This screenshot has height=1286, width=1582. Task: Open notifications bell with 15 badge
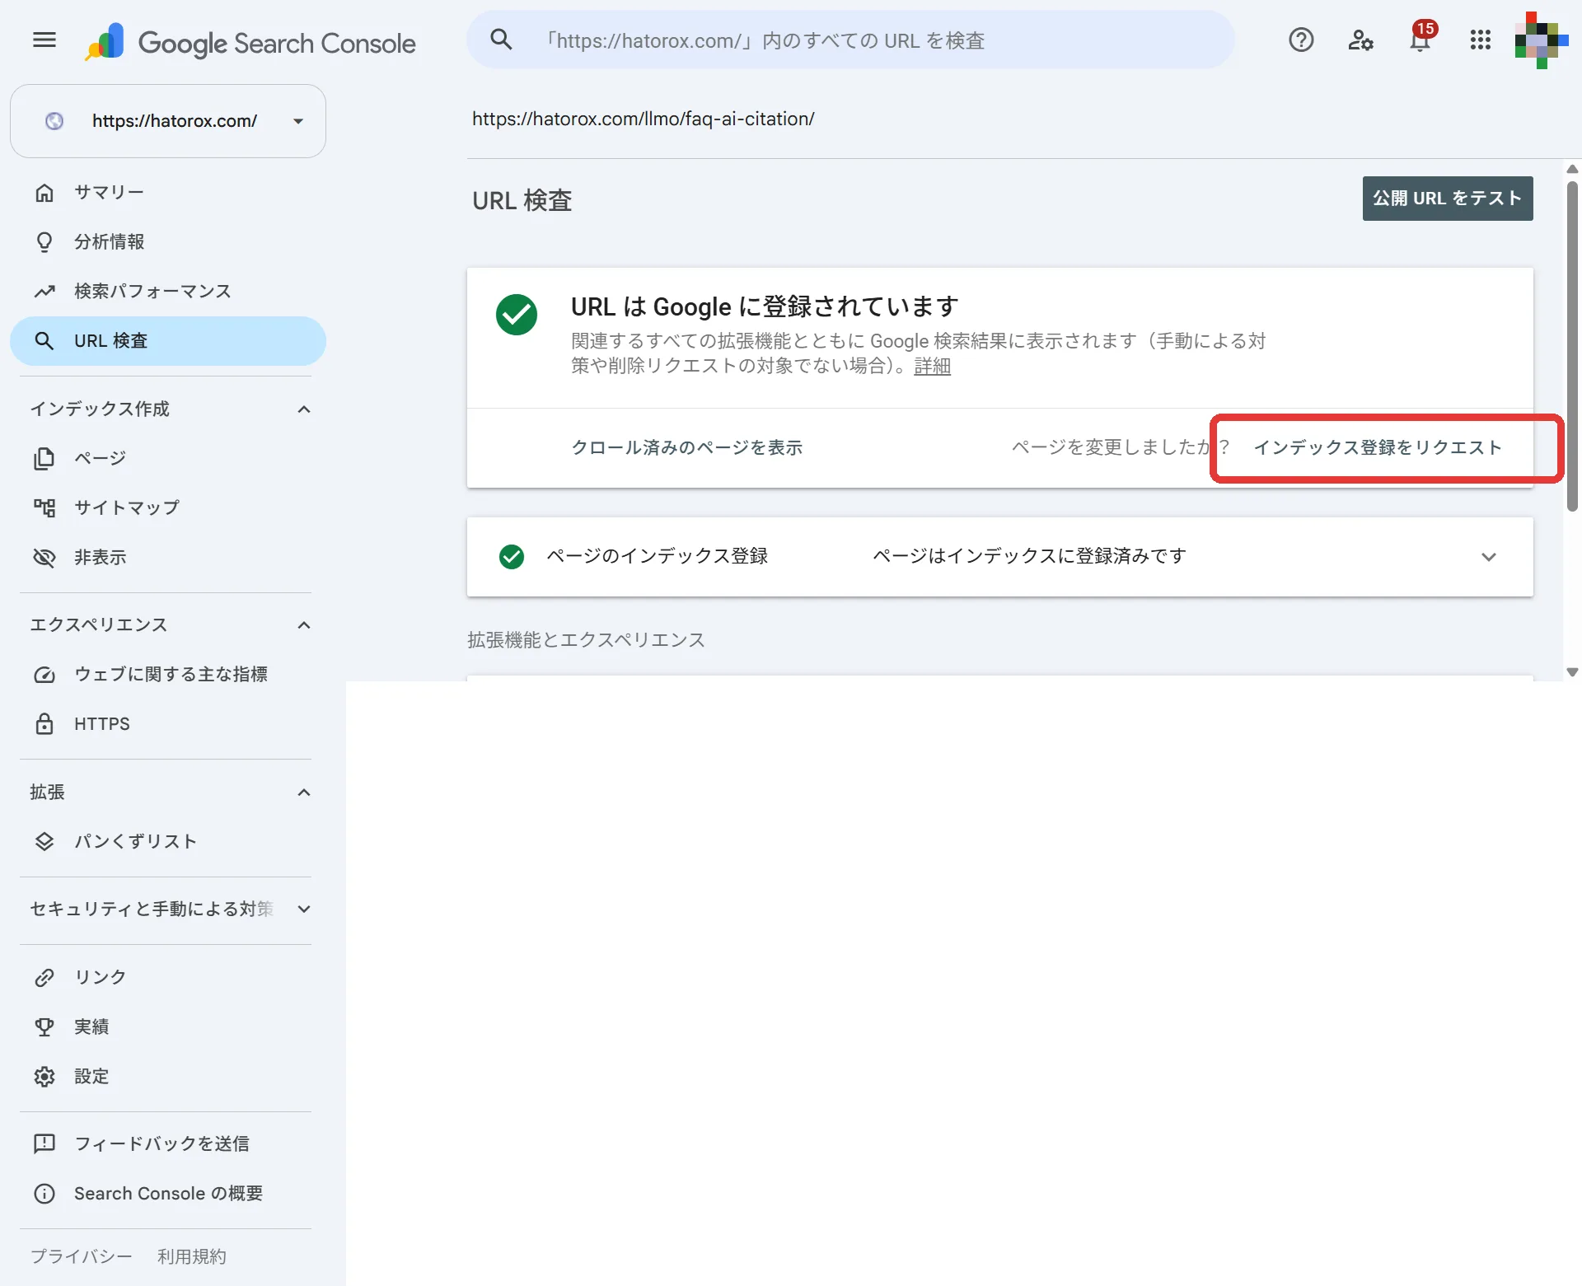[x=1421, y=38]
